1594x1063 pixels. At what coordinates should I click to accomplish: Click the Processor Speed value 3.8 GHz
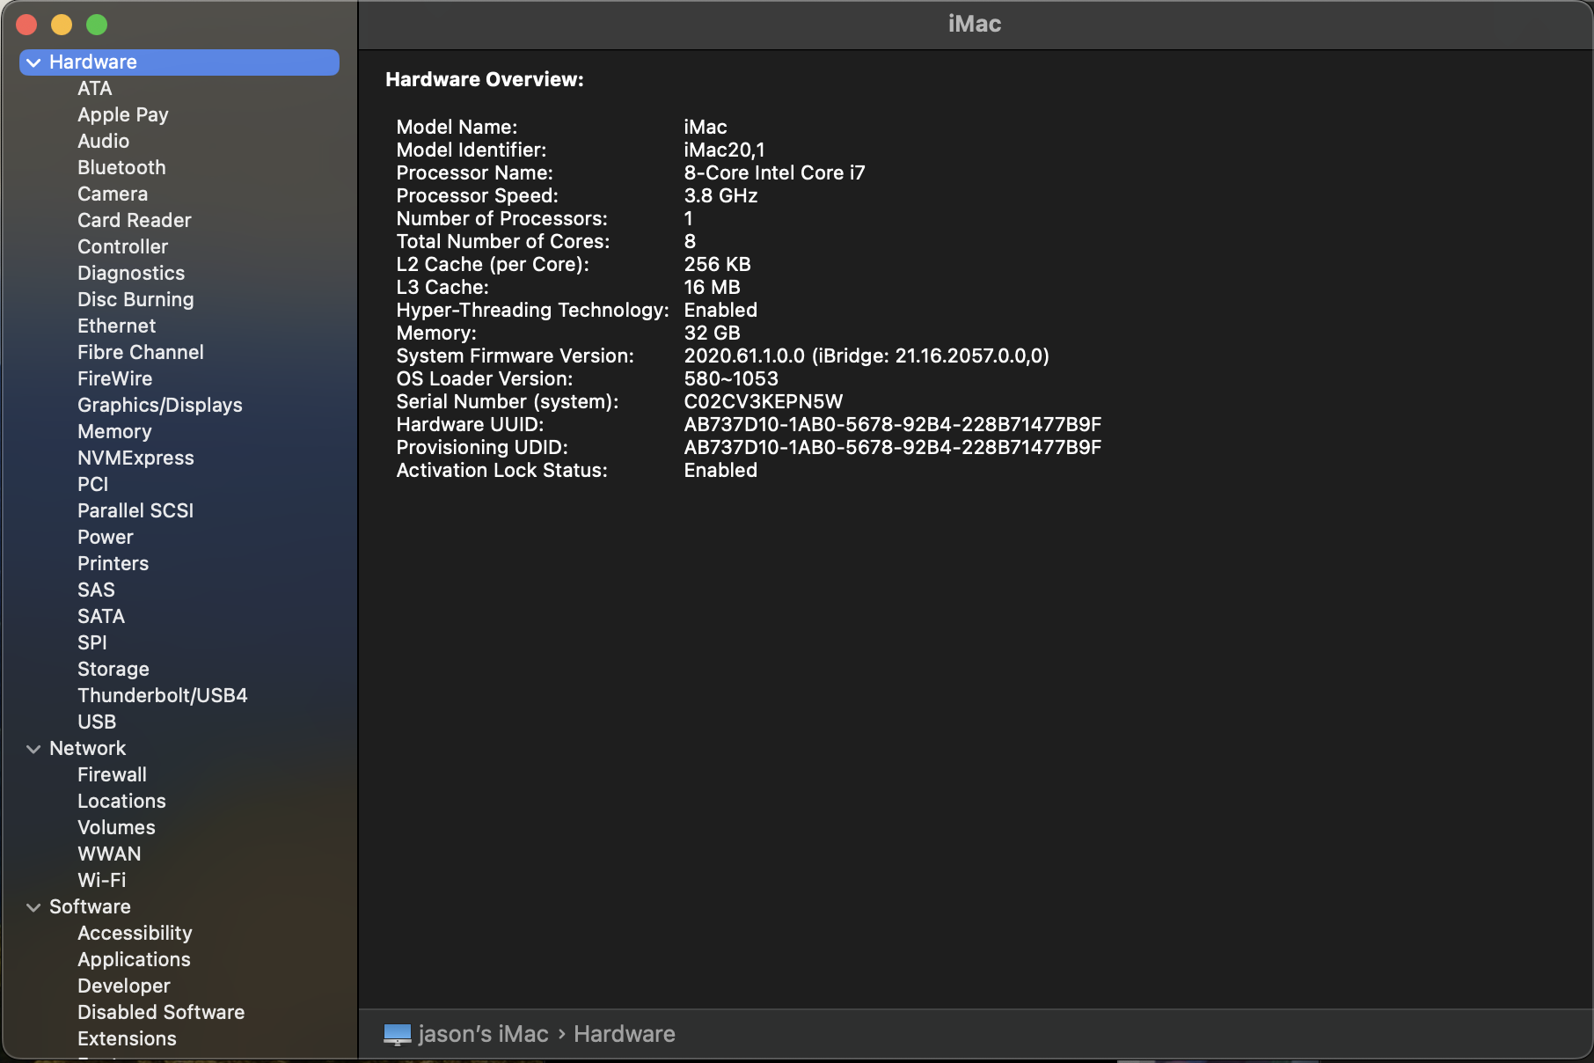(721, 196)
